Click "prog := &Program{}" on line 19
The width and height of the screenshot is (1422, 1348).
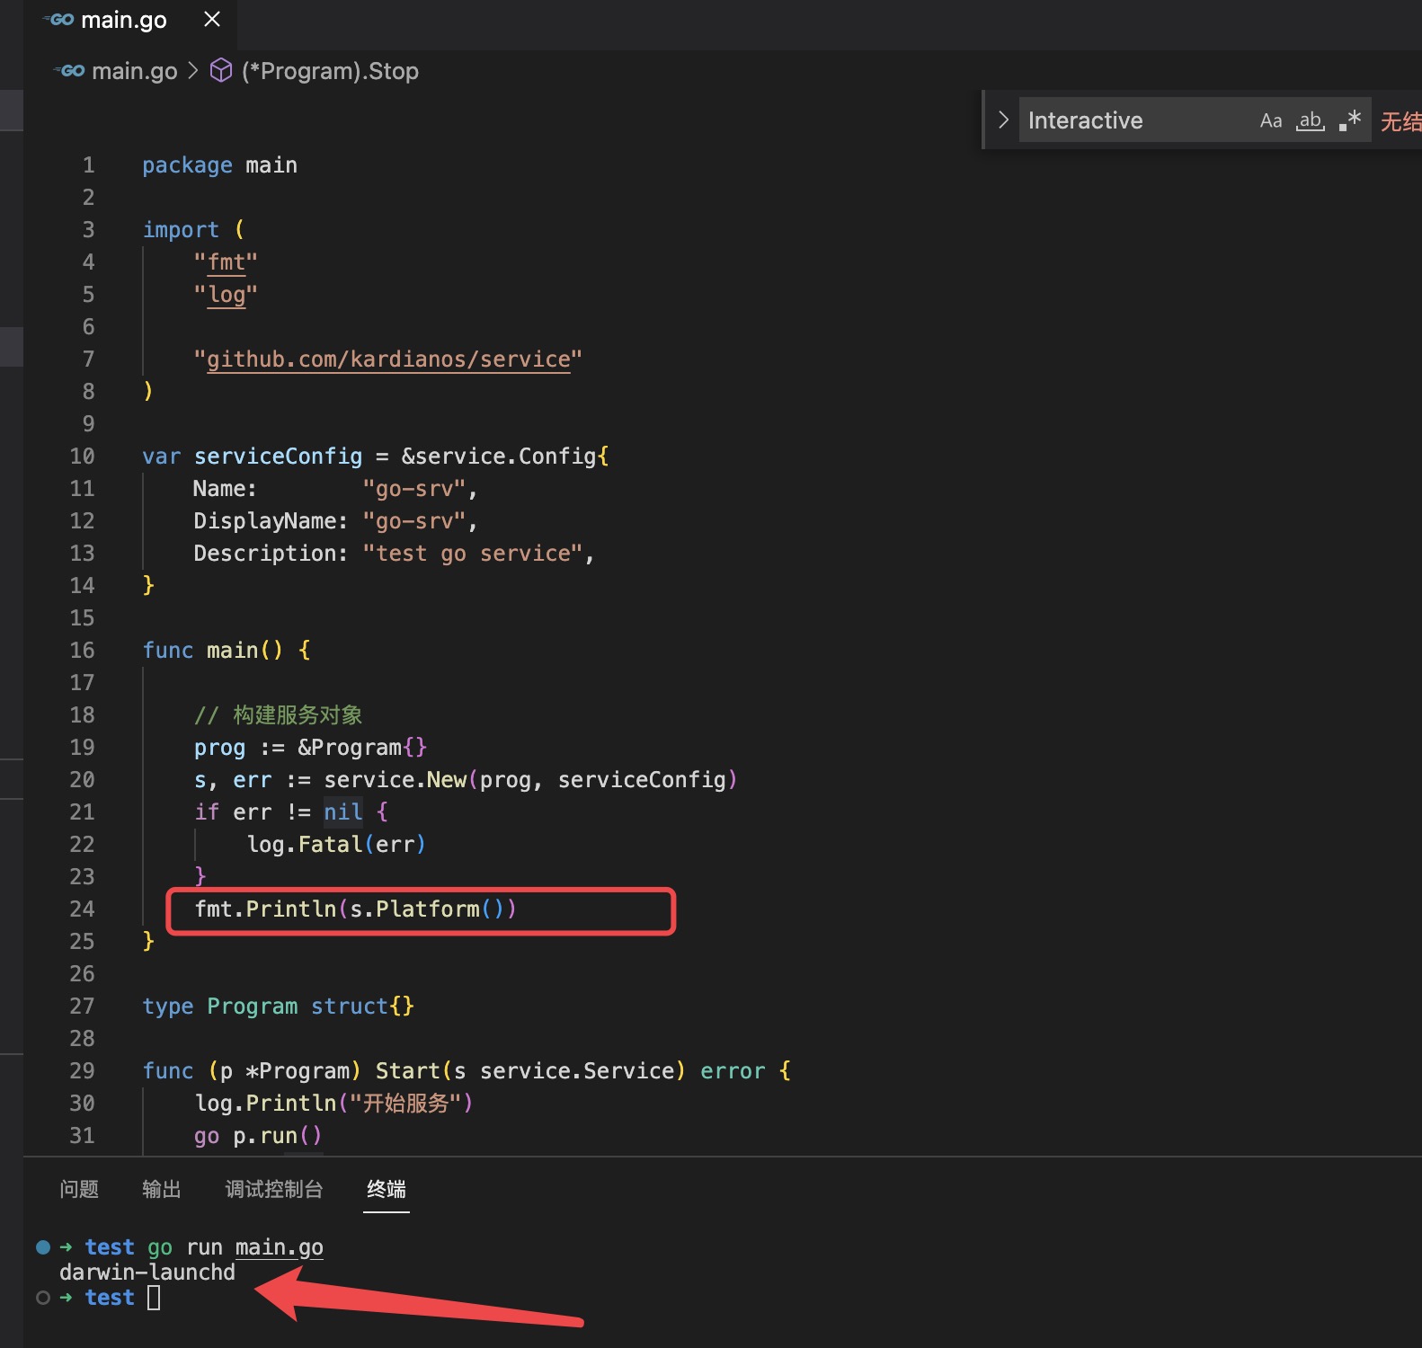310,748
